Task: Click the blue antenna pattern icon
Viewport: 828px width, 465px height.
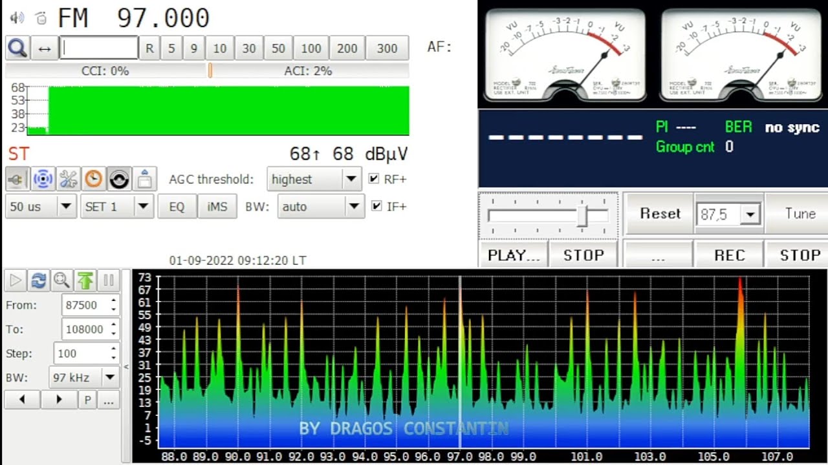Action: tap(43, 179)
